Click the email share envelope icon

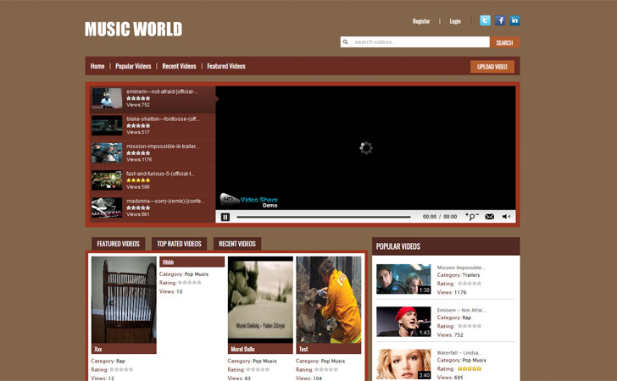[x=490, y=217]
